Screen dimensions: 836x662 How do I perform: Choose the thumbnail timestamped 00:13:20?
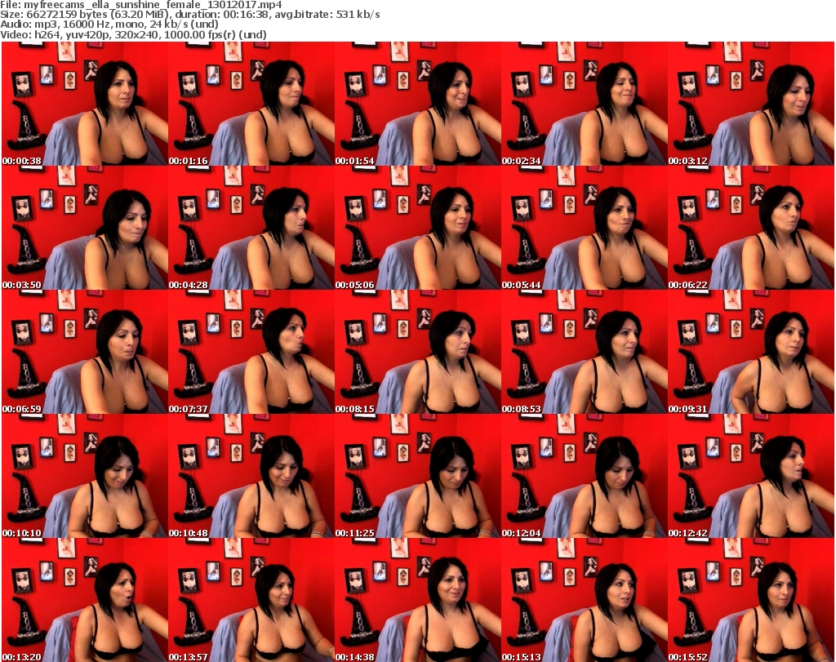click(85, 600)
